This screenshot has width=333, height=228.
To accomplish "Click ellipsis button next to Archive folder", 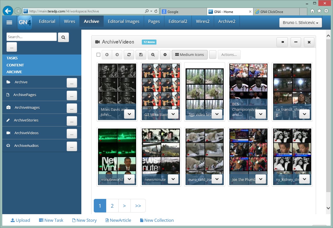I will [72, 83].
